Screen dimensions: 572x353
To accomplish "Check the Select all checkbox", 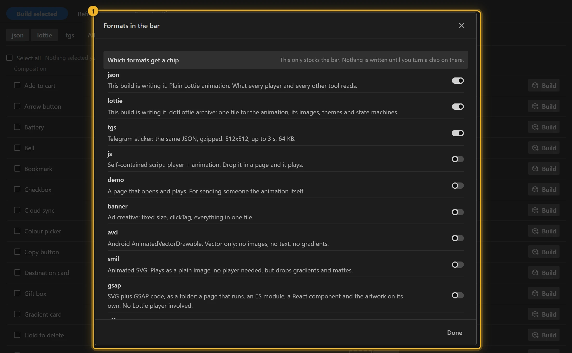I will point(9,58).
